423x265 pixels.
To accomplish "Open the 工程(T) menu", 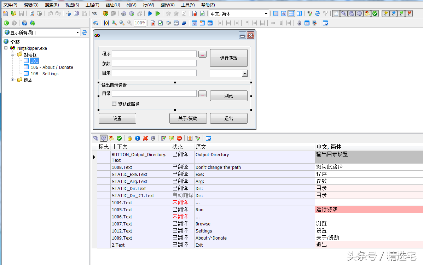I will tap(92, 5).
